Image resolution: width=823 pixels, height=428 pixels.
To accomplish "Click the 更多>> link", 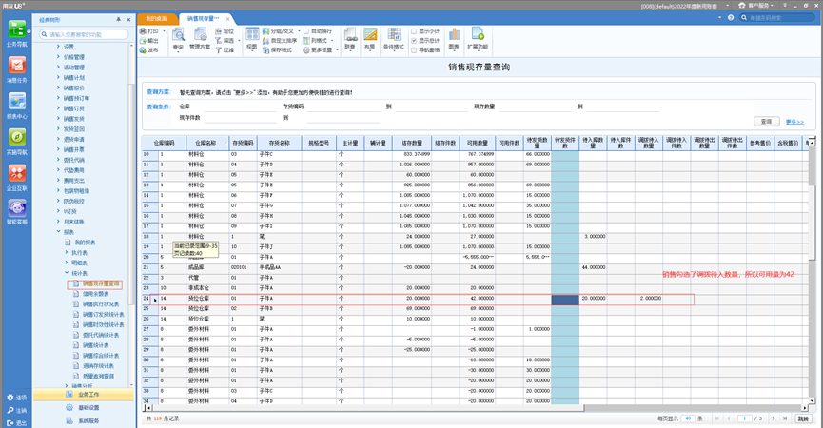I will click(x=794, y=122).
